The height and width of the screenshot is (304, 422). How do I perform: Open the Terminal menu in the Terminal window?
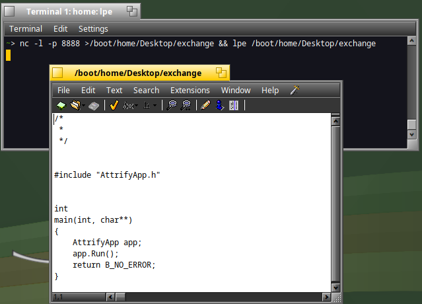point(26,29)
